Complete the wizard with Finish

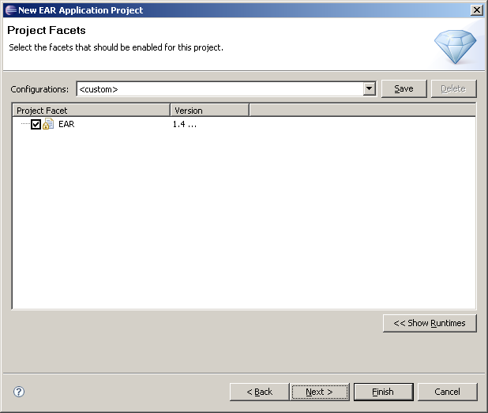pos(383,392)
